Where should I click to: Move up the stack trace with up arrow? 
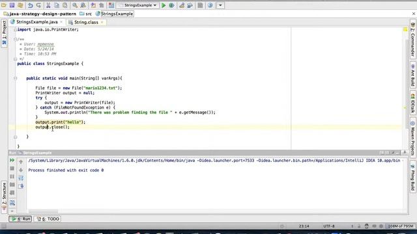click(21, 162)
